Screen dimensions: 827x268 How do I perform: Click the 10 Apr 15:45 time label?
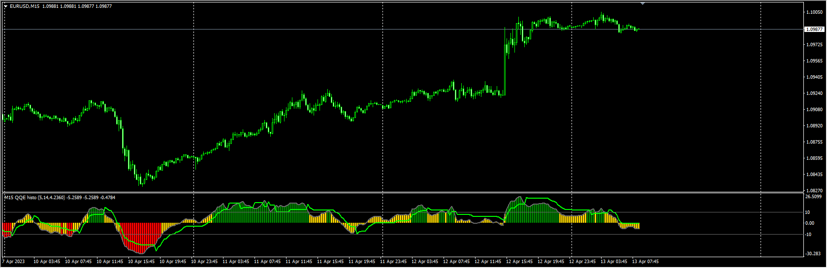[x=141, y=262]
